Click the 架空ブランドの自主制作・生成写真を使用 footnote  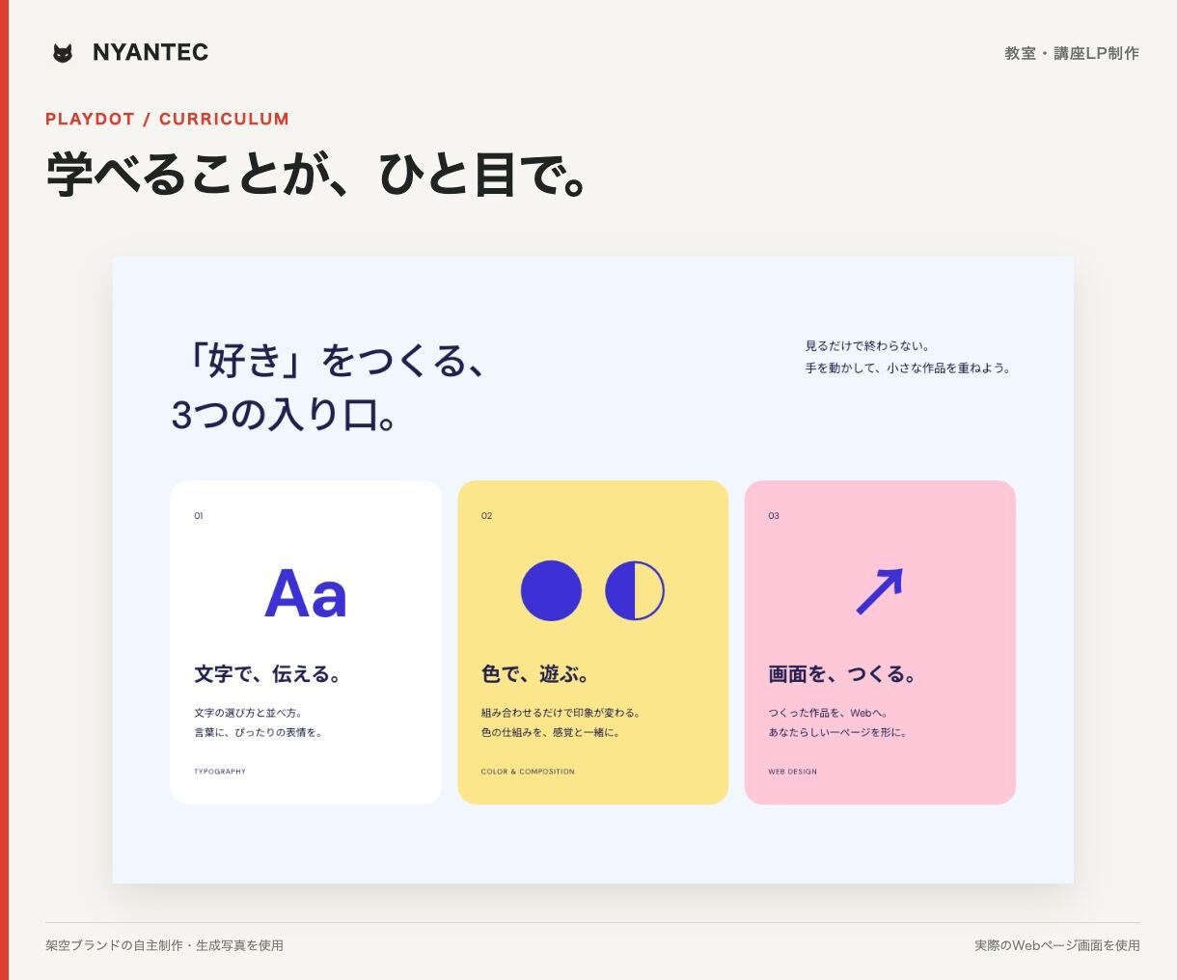point(164,945)
